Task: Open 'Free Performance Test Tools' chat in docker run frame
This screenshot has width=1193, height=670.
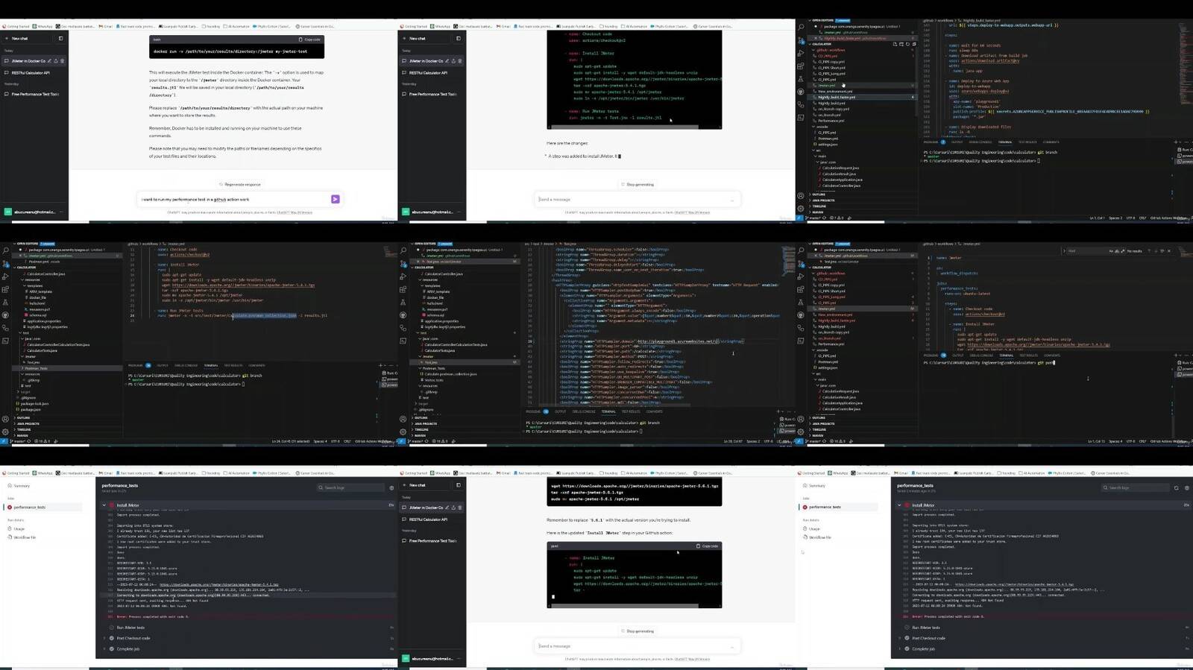Action: tap(35, 94)
